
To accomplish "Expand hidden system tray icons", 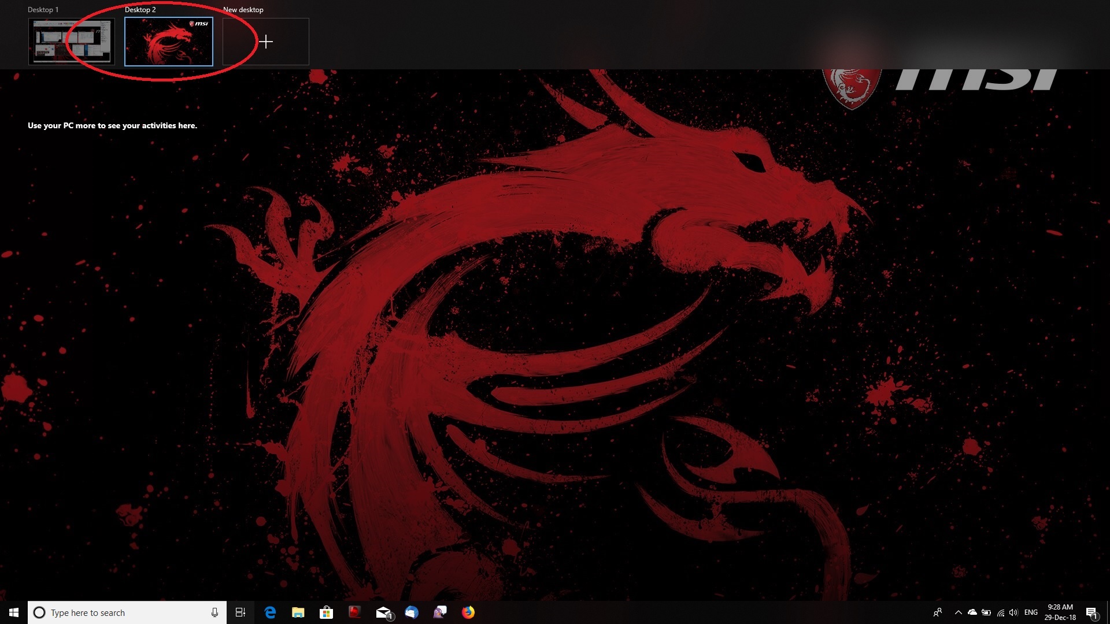I will pos(958,612).
